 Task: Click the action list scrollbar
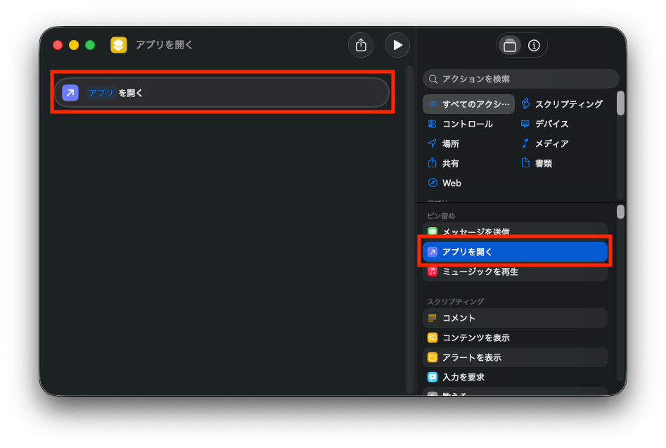pyautogui.click(x=620, y=212)
